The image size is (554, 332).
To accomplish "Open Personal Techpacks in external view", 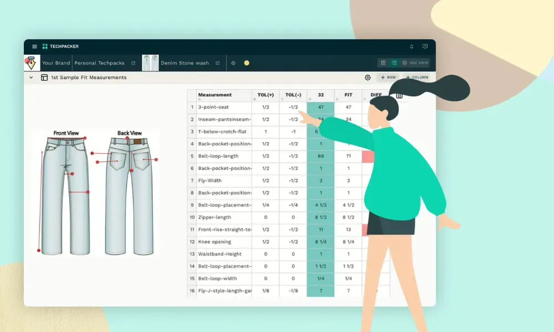I will 133,63.
